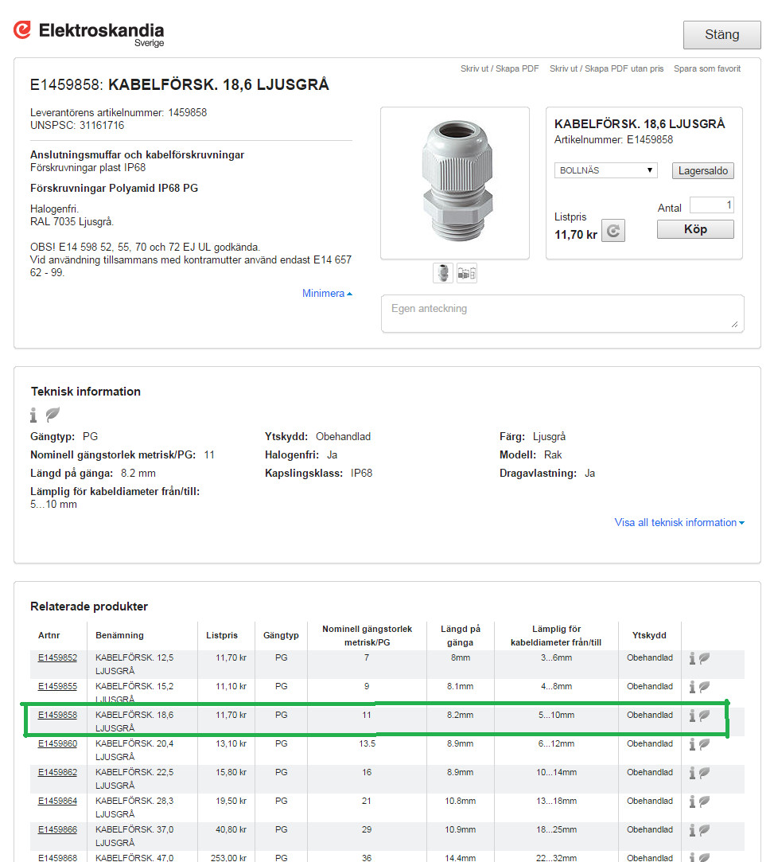Click the list price refresh icon
This screenshot has height=862, width=774.
click(x=613, y=232)
